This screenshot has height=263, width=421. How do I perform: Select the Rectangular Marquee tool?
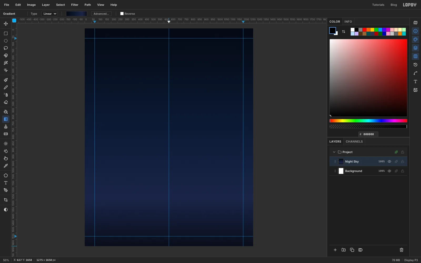[6, 33]
